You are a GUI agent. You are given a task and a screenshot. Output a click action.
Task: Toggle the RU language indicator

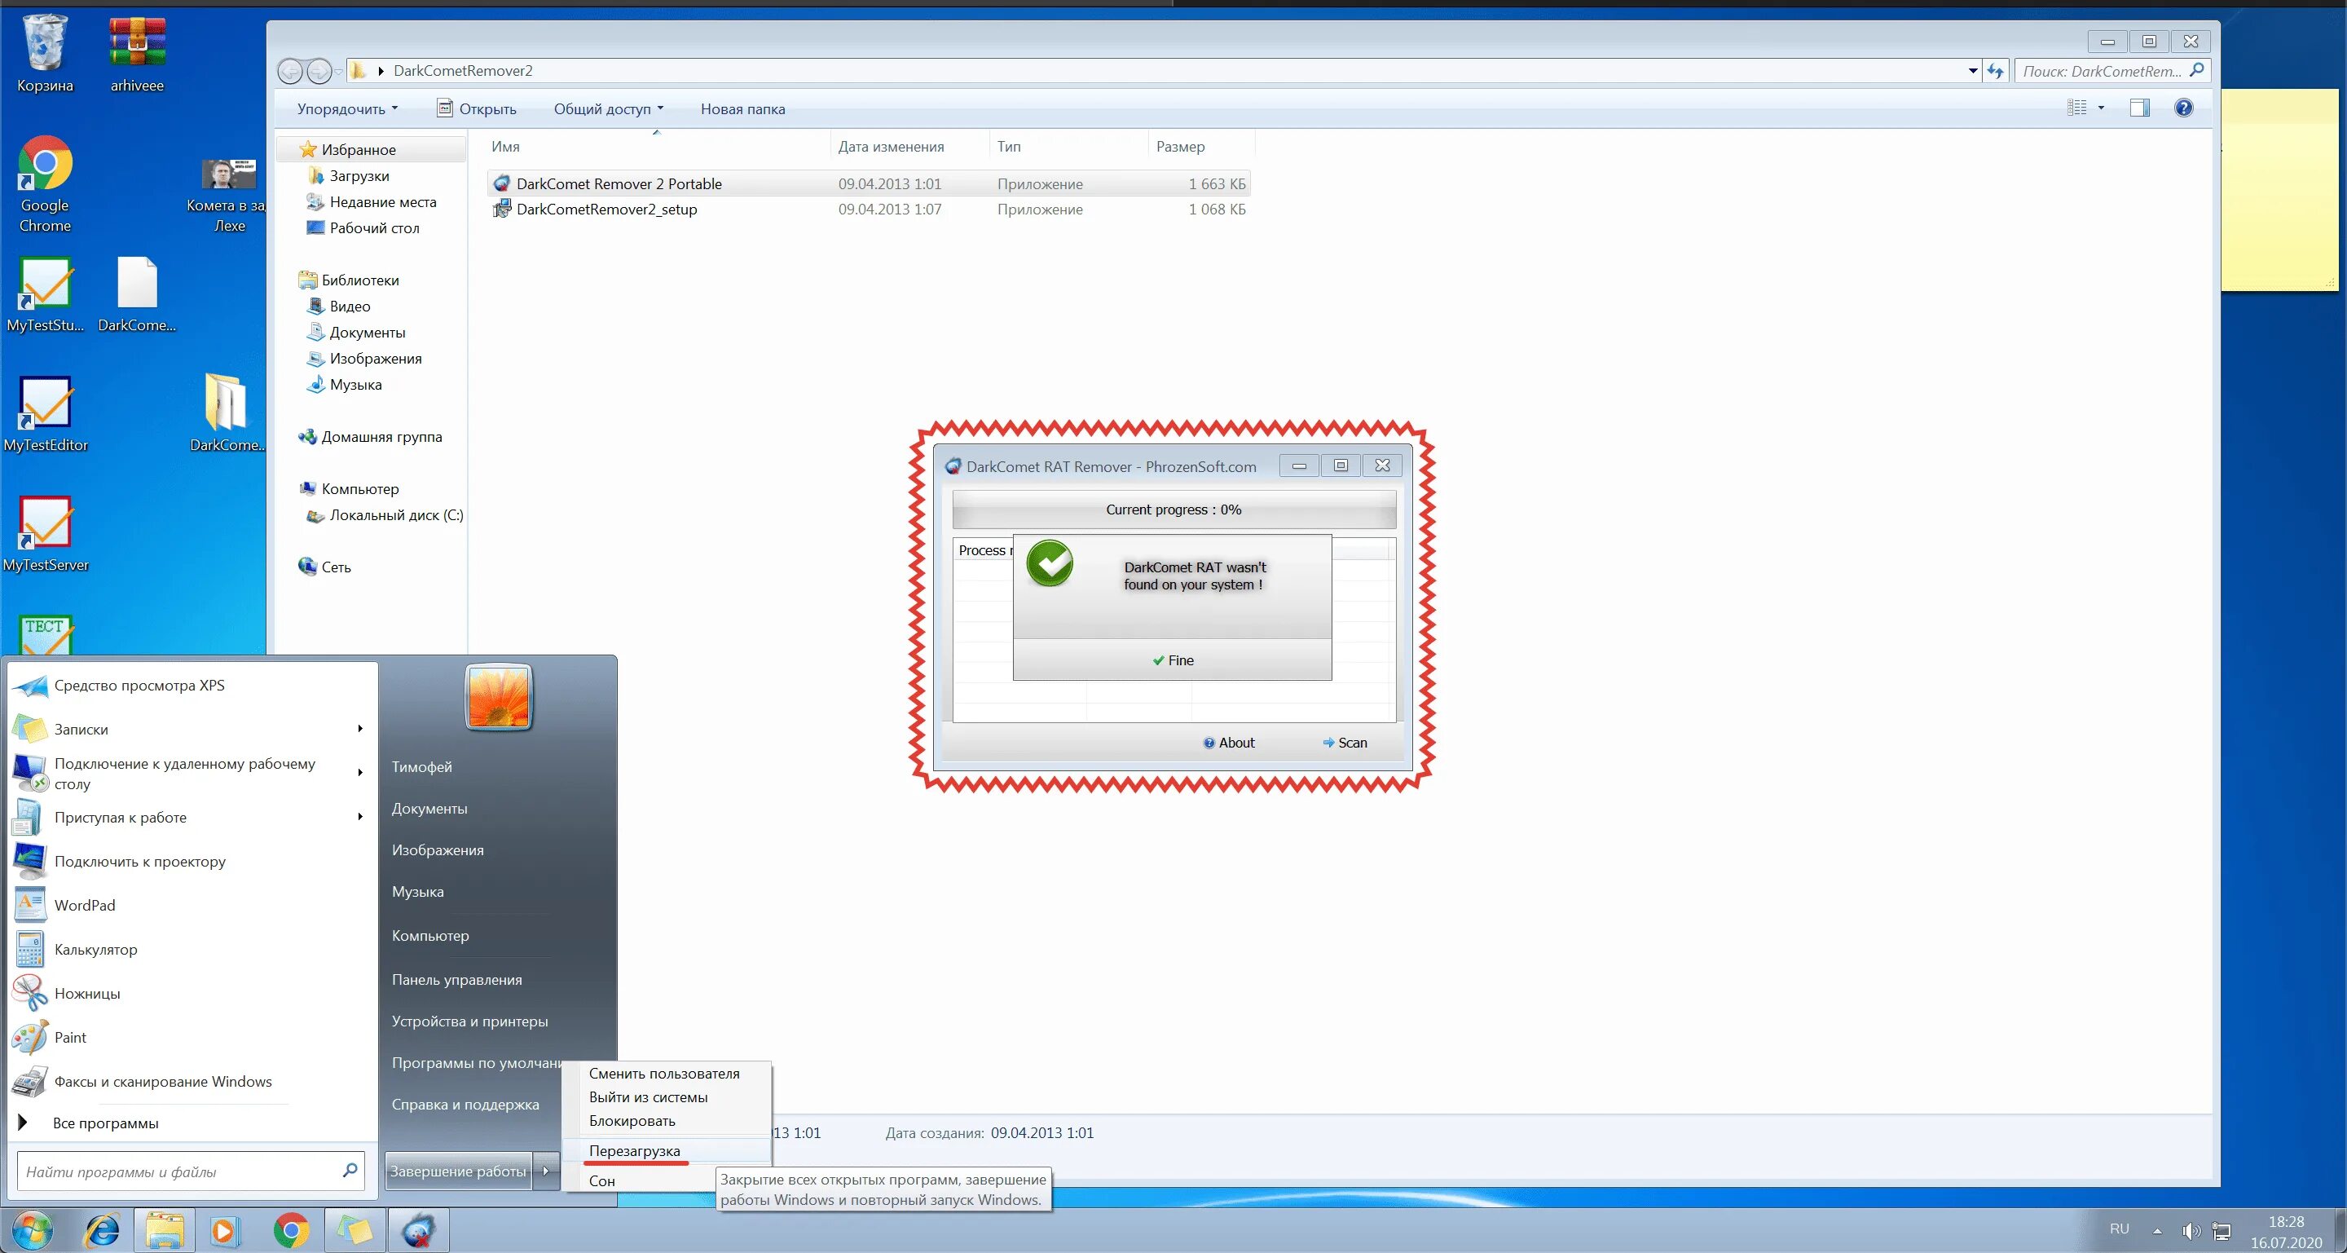[2117, 1228]
